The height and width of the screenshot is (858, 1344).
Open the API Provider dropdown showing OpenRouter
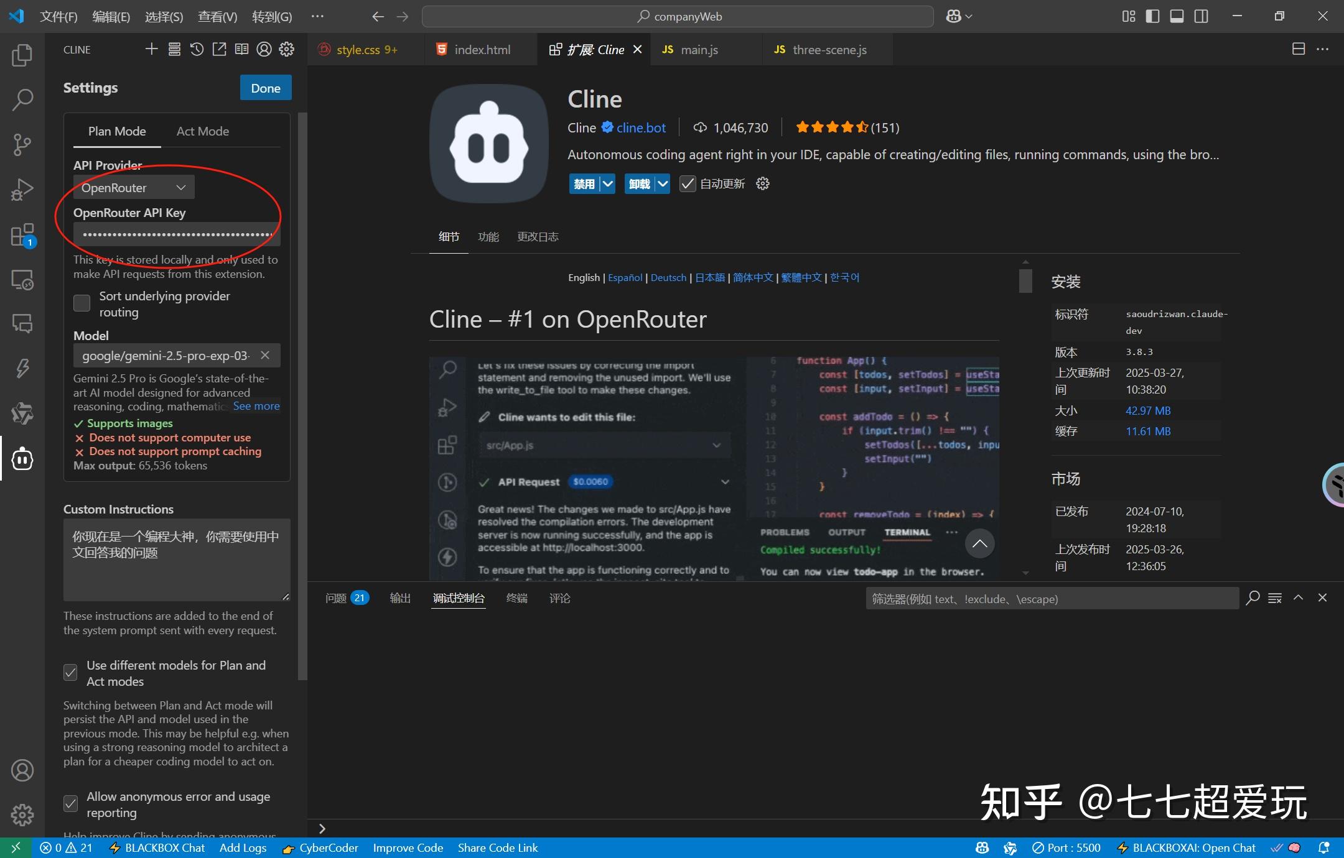[133, 187]
